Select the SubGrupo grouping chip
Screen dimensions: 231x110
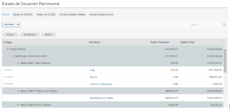pos(30,35)
